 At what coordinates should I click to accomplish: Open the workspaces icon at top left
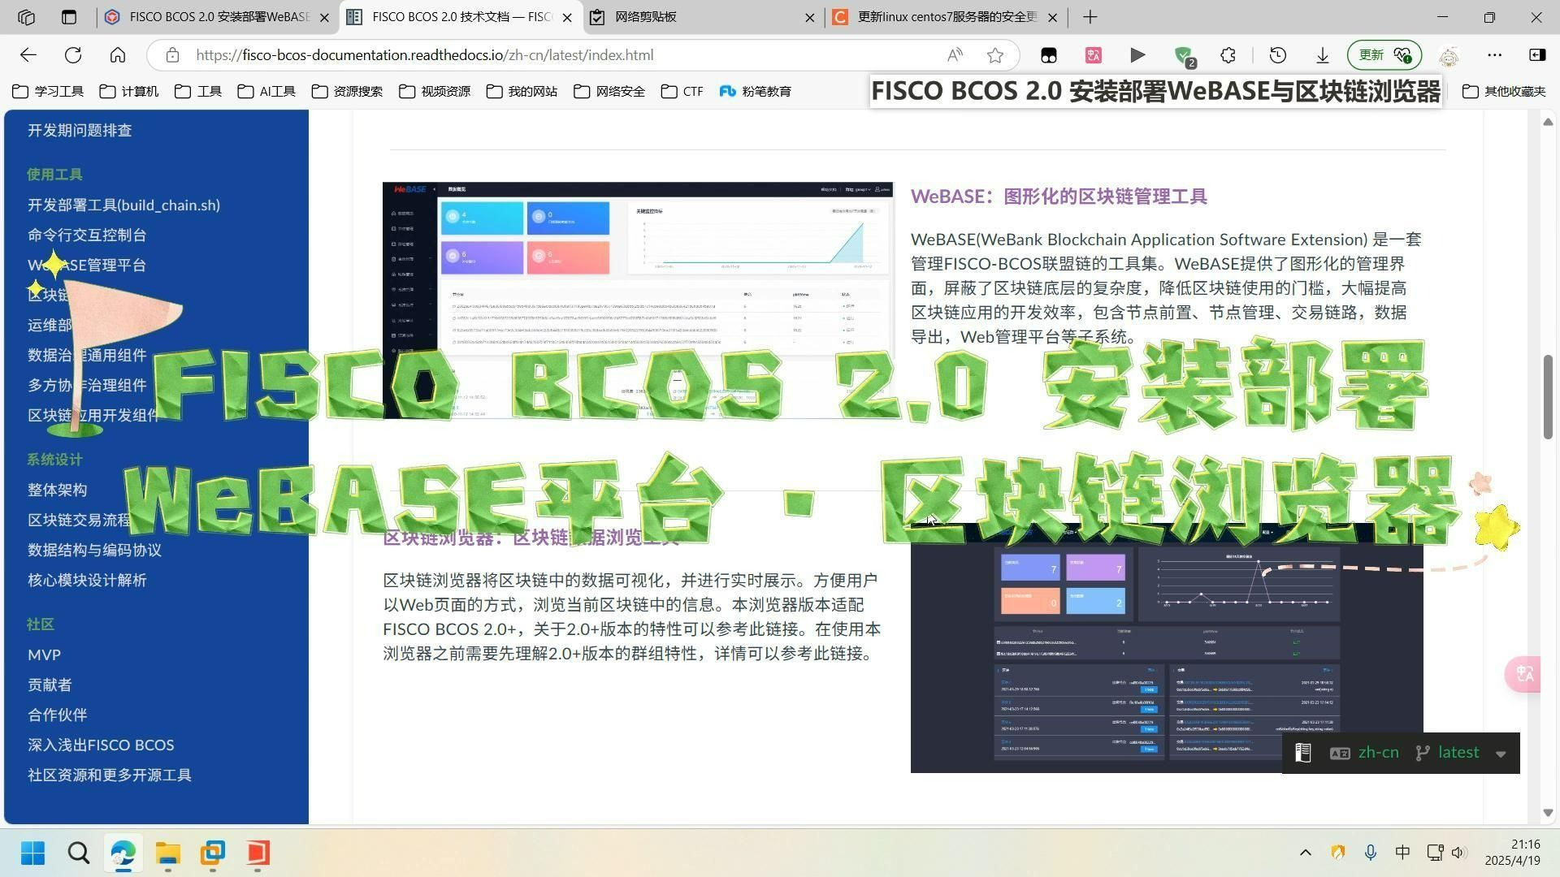(26, 17)
